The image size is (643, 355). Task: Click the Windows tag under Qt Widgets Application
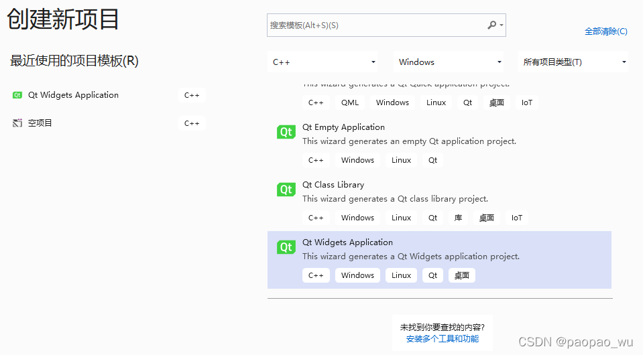coord(357,275)
